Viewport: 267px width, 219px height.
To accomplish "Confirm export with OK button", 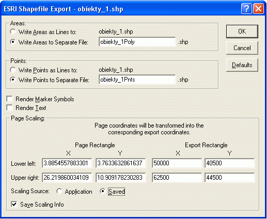I will pos(242,32).
